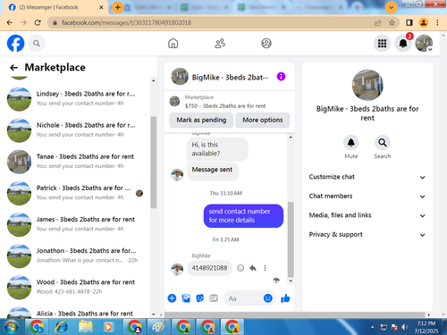
Task: Open more actions plus icon in composer
Action: coord(172,298)
